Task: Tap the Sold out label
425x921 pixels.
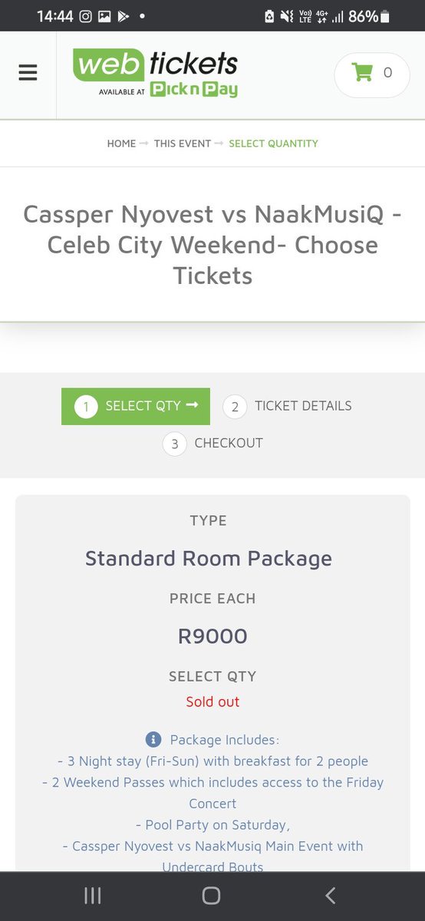Action: 212,701
